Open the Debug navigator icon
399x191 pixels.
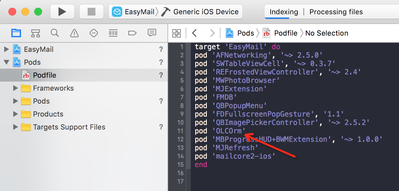(x=113, y=33)
